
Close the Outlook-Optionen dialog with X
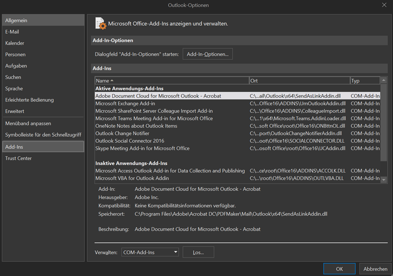(384, 5)
